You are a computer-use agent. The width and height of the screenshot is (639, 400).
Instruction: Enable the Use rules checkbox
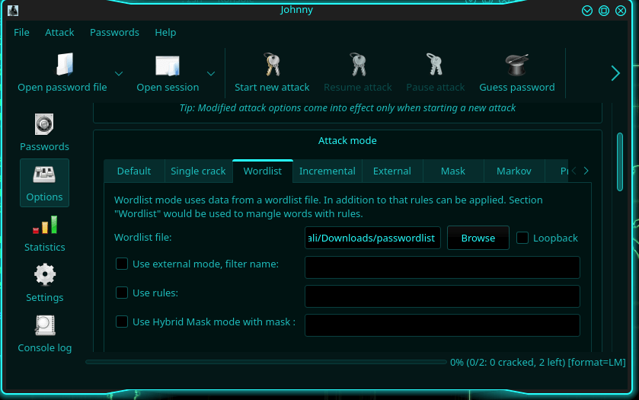(x=122, y=293)
